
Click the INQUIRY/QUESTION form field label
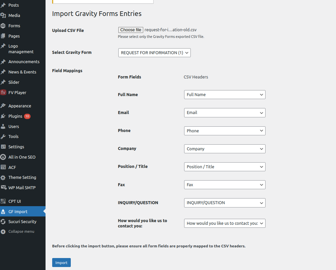tap(138, 202)
